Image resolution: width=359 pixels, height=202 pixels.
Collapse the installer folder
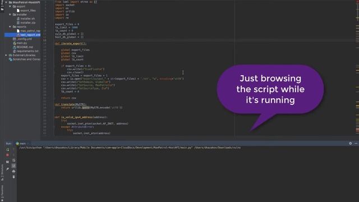(10, 15)
